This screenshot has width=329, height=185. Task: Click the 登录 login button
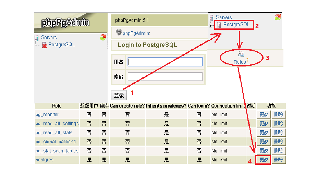(119, 95)
